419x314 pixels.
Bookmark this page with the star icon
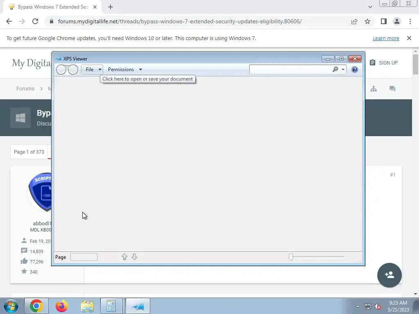click(367, 21)
